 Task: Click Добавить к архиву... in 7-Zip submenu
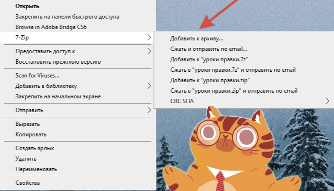(x=197, y=38)
